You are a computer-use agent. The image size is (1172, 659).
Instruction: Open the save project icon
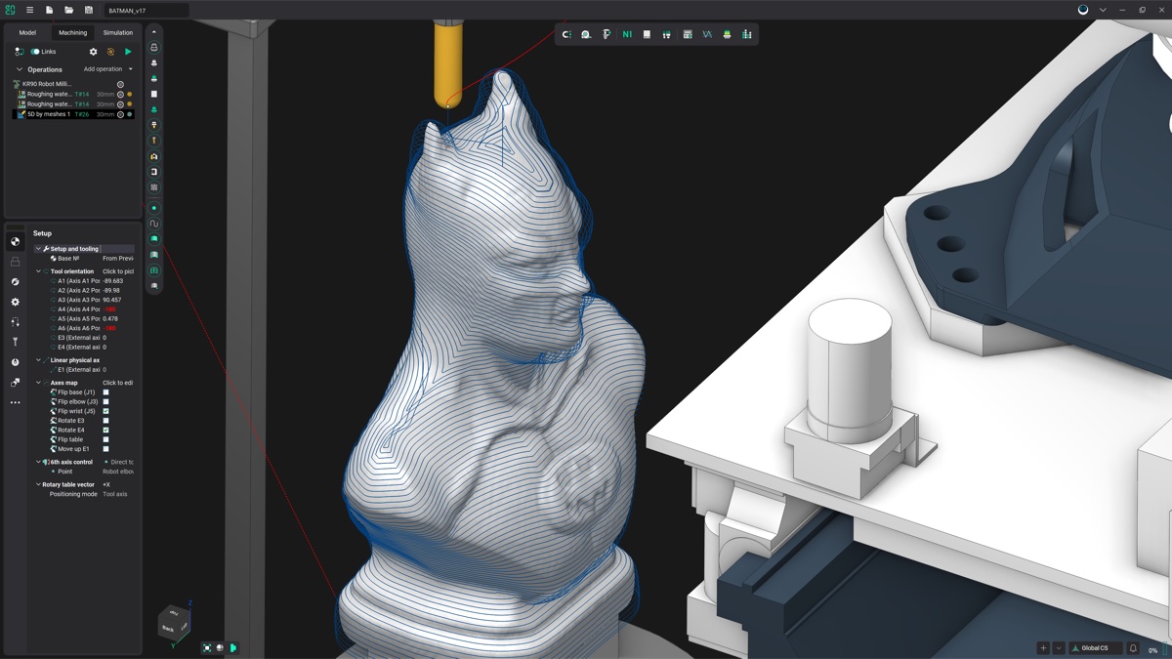88,10
